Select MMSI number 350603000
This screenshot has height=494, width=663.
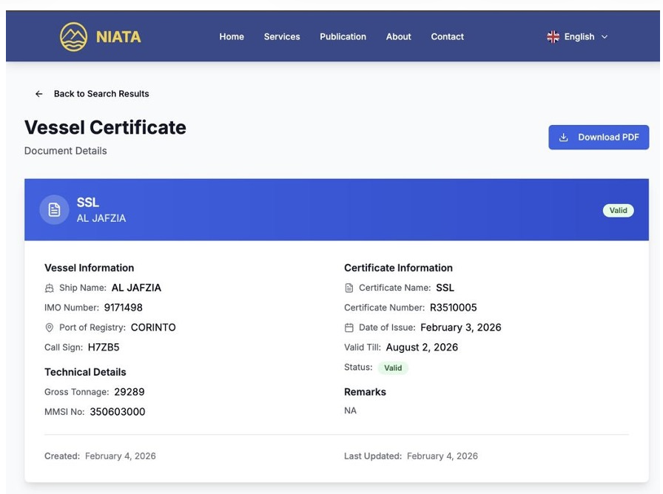tap(118, 412)
